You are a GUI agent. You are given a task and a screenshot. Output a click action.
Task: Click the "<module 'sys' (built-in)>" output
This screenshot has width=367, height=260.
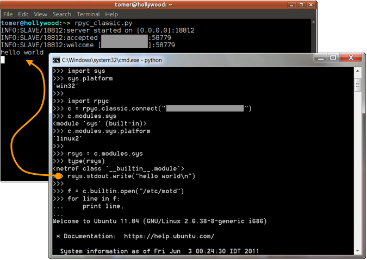pyautogui.click(x=99, y=124)
